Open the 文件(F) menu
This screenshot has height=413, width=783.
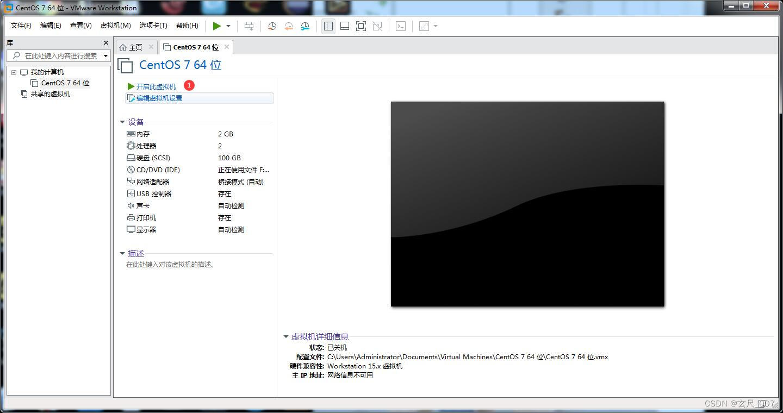[x=21, y=26]
